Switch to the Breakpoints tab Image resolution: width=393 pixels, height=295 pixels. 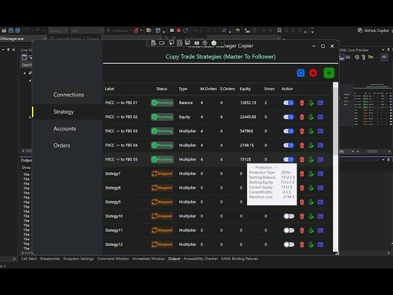pos(50,259)
